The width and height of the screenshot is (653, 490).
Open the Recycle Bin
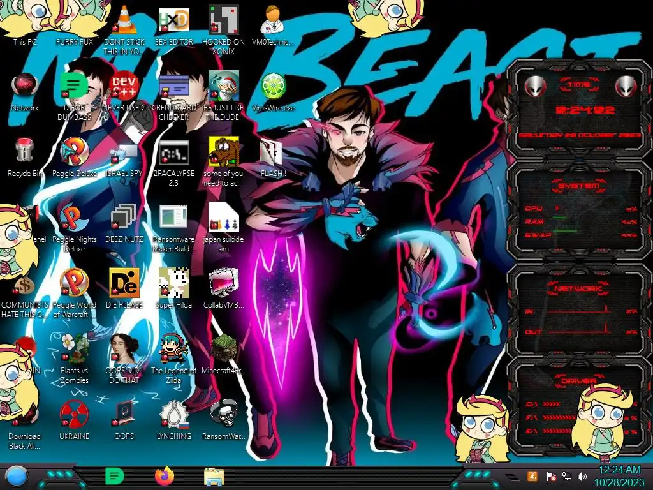(x=25, y=158)
